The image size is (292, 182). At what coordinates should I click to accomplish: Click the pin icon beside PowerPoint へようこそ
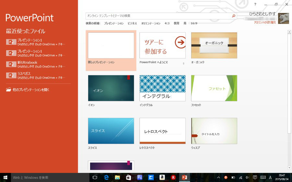tap(184, 64)
